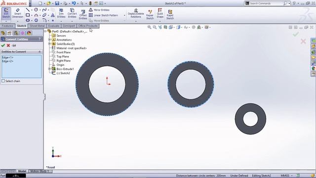Screen dimensions: 316x178
Task: Open the DisplayManager tab icon
Action: [x=29, y=33]
